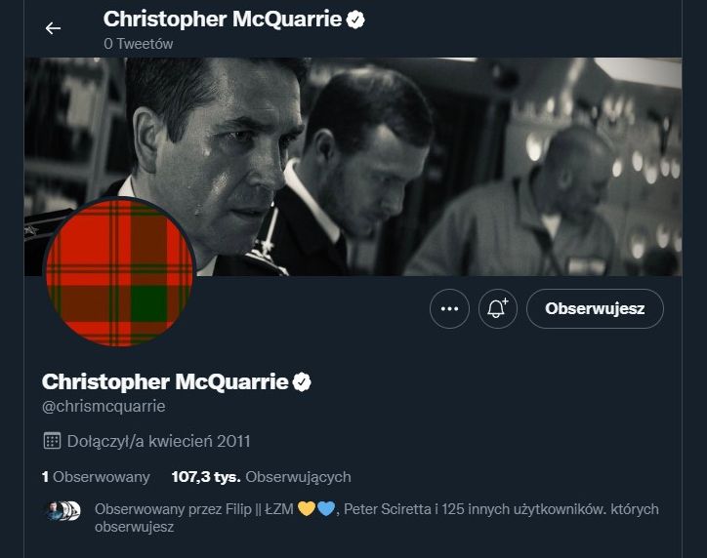The image size is (707, 558).
Task: Toggle the notification bell for this account
Action: click(x=497, y=309)
